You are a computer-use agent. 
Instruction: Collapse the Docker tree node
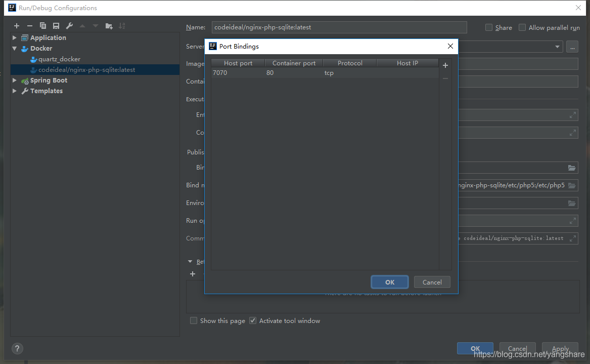tap(14, 48)
